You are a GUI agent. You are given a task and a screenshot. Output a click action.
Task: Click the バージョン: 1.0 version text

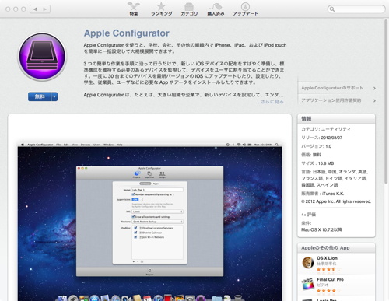[316, 146]
